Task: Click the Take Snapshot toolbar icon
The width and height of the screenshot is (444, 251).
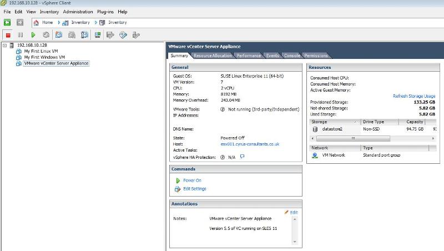Action: tap(59, 35)
